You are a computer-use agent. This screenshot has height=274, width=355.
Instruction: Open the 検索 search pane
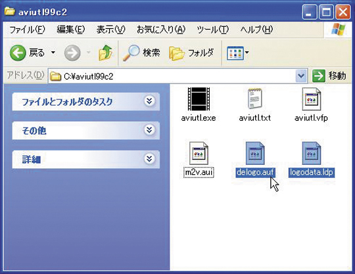pyautogui.click(x=141, y=53)
